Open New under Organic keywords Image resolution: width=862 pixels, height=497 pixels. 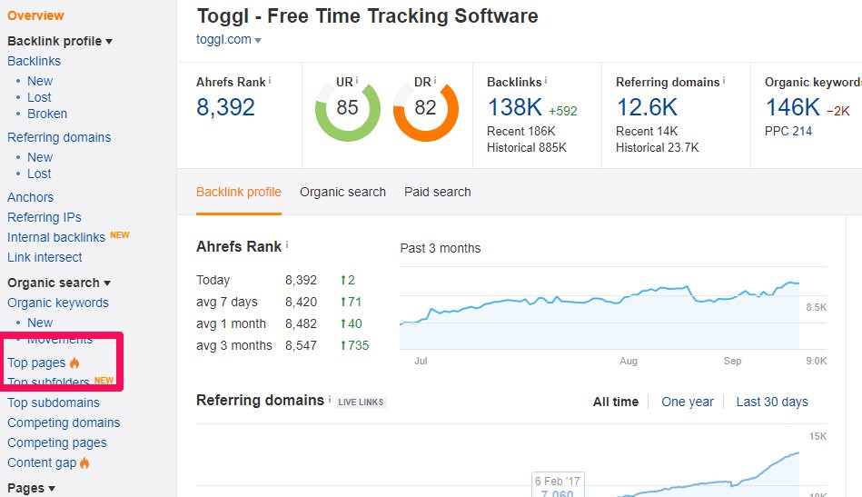tap(40, 323)
